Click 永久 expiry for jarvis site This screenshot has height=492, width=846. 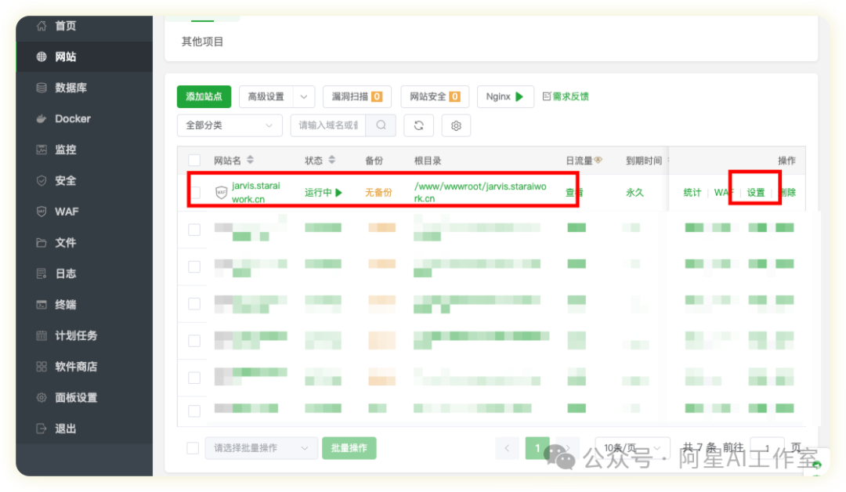click(x=634, y=192)
